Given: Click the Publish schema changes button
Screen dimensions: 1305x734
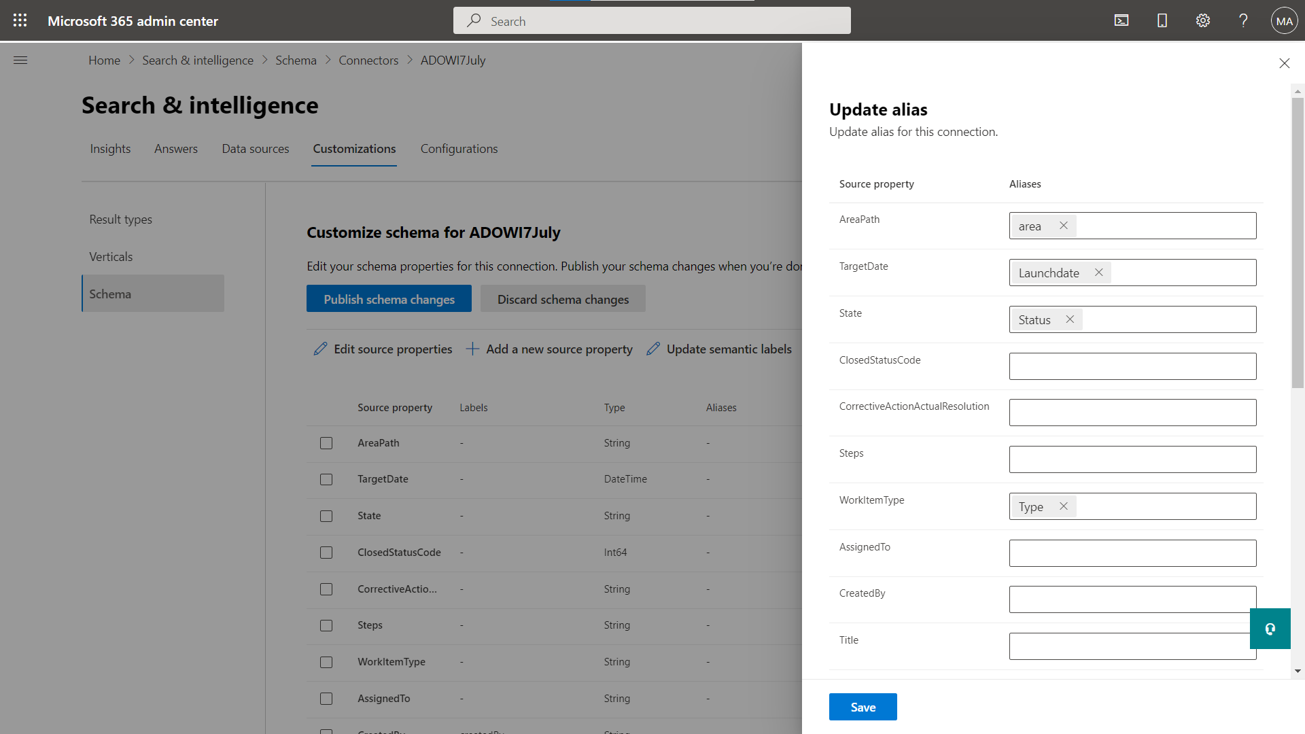Looking at the screenshot, I should pos(389,298).
